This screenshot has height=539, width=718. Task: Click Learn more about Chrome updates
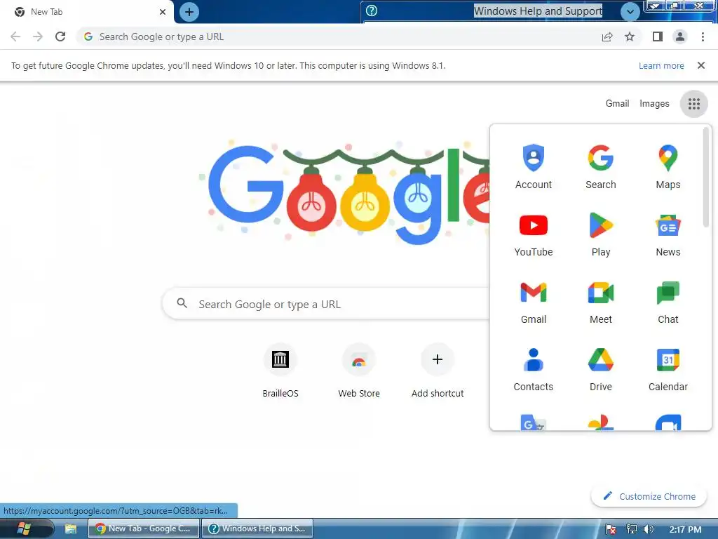tap(661, 65)
